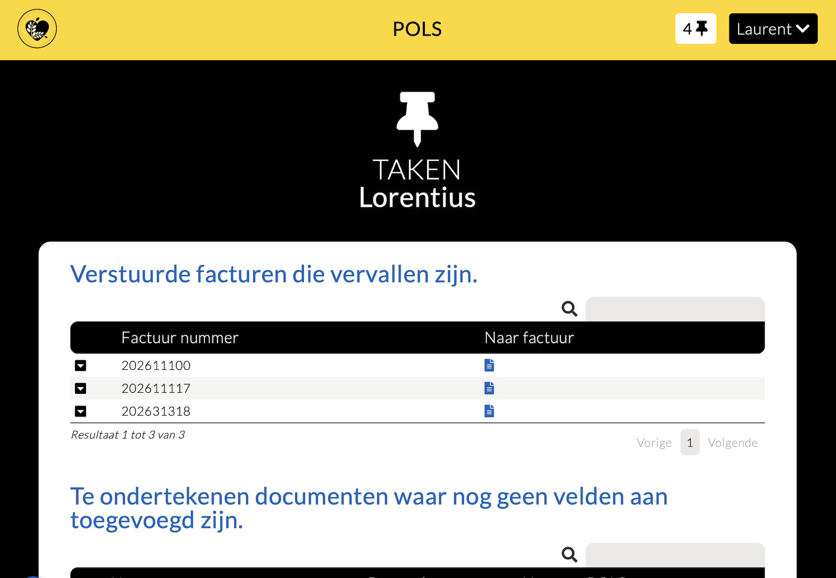Click the POLS apple logo icon

coord(37,29)
